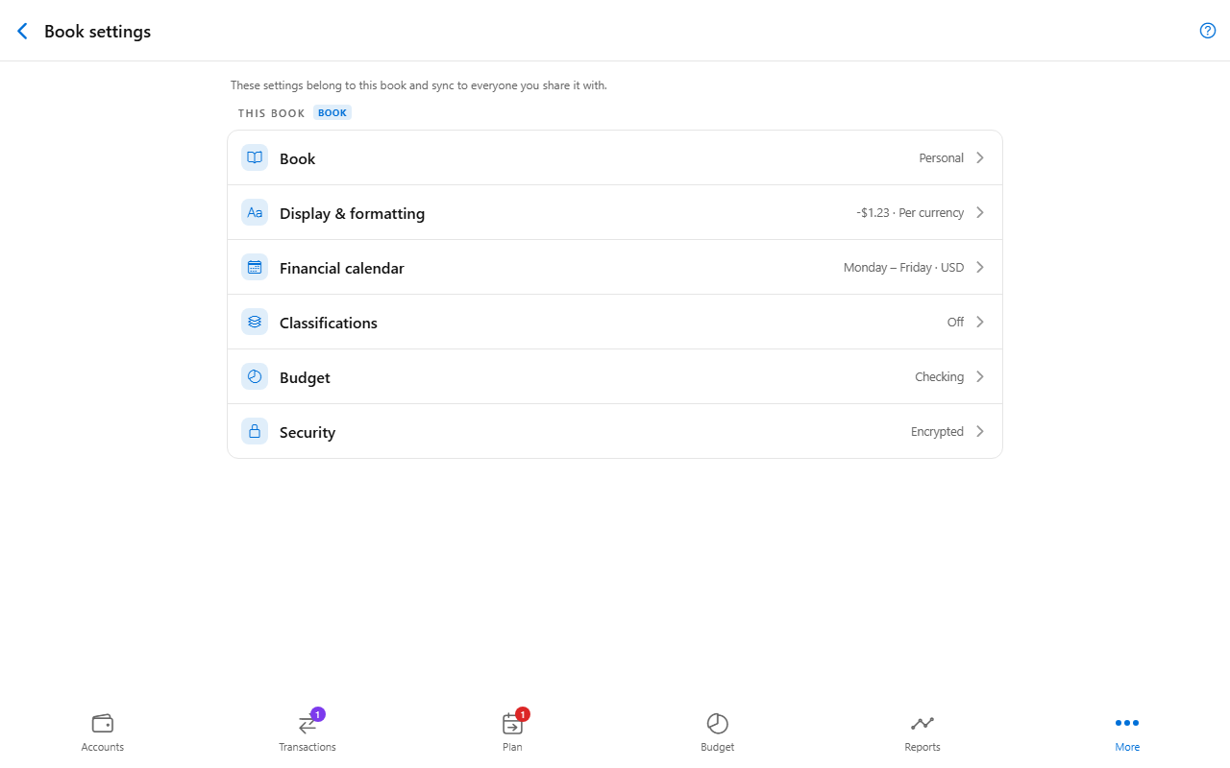This screenshot has height=768, width=1230.
Task: Click the Book row's open-book icon
Action: [x=255, y=157]
